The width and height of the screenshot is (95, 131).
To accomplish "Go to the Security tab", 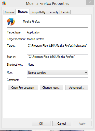I will coord(53,12).
